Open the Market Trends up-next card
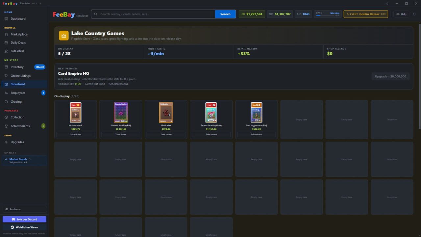 point(24,161)
